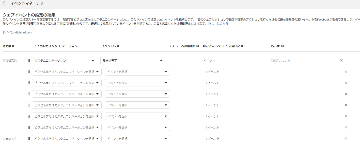This screenshot has width=360, height=147.
Task: Remove the fifth priority row with its X
Action: pyautogui.click(x=346, y=105)
